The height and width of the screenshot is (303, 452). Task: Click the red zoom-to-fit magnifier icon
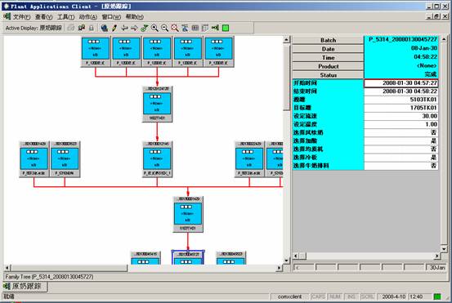pos(175,28)
